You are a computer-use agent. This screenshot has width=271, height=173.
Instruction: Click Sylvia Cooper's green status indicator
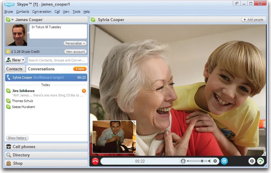pos(93,20)
